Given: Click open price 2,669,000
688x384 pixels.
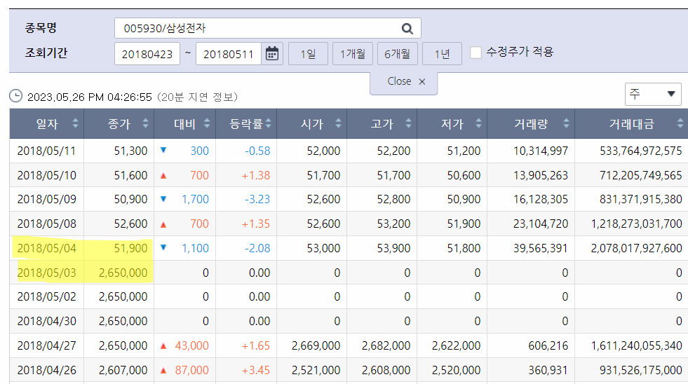Looking at the screenshot, I should [x=316, y=346].
